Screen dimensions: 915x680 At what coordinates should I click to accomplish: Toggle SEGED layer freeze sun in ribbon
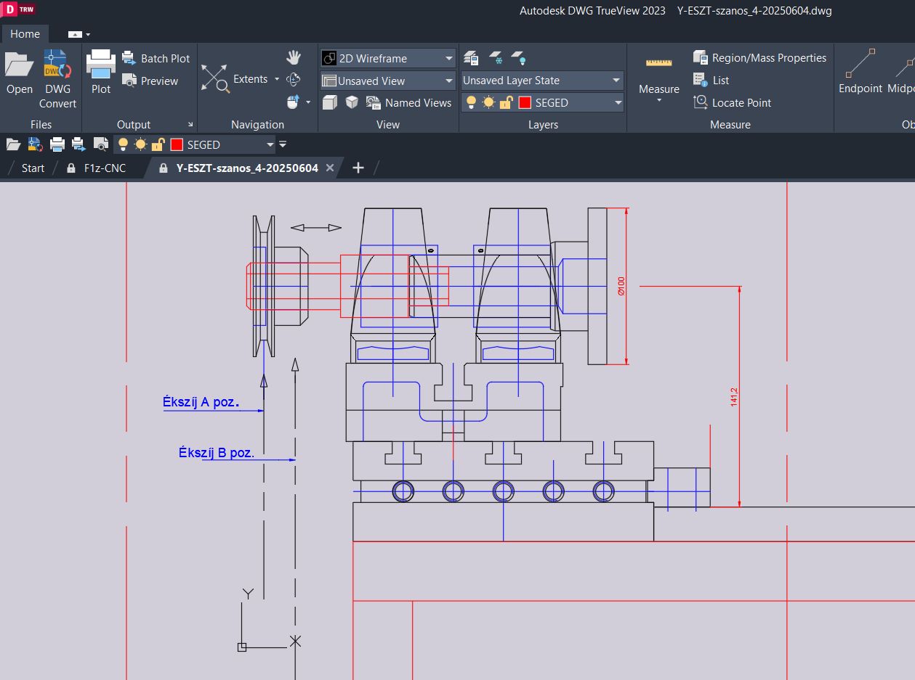coord(488,102)
